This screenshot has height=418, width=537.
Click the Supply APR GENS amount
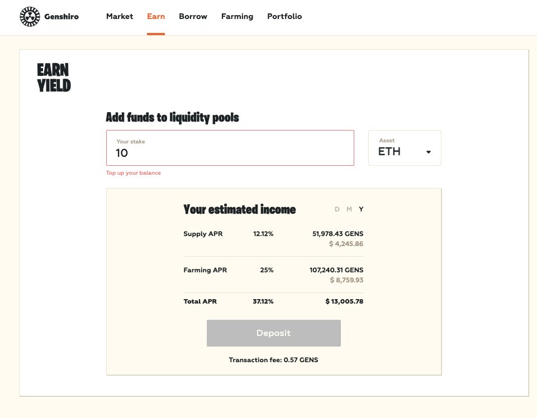pyautogui.click(x=338, y=234)
